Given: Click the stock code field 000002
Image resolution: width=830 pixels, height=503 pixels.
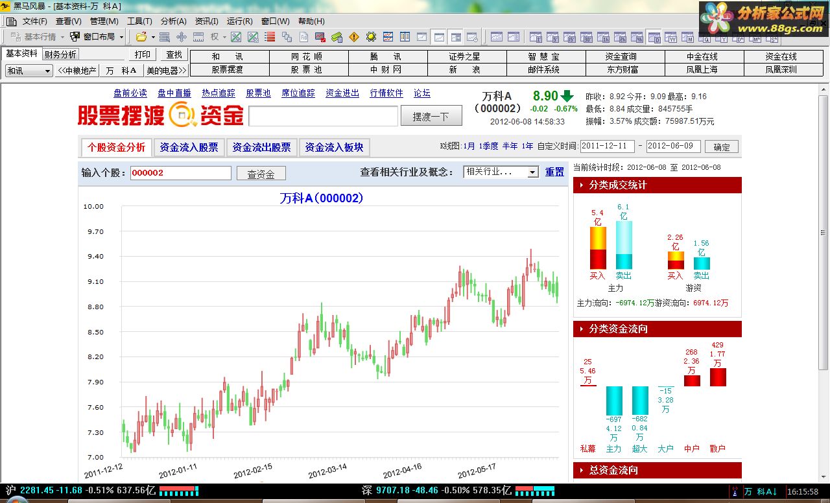Looking at the screenshot, I should coord(180,173).
